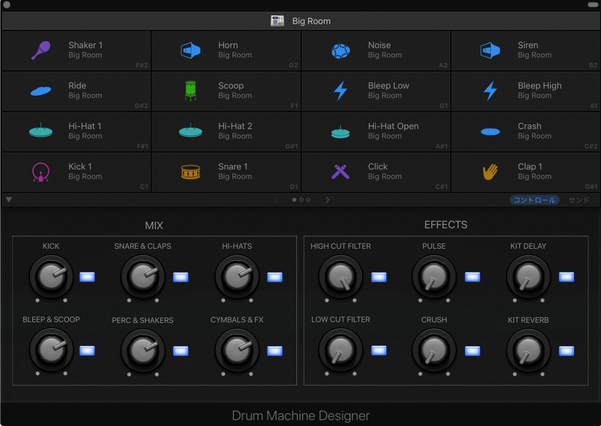Image resolution: width=601 pixels, height=426 pixels.
Task: Click the CRUSH effect knob
Action: click(434, 350)
